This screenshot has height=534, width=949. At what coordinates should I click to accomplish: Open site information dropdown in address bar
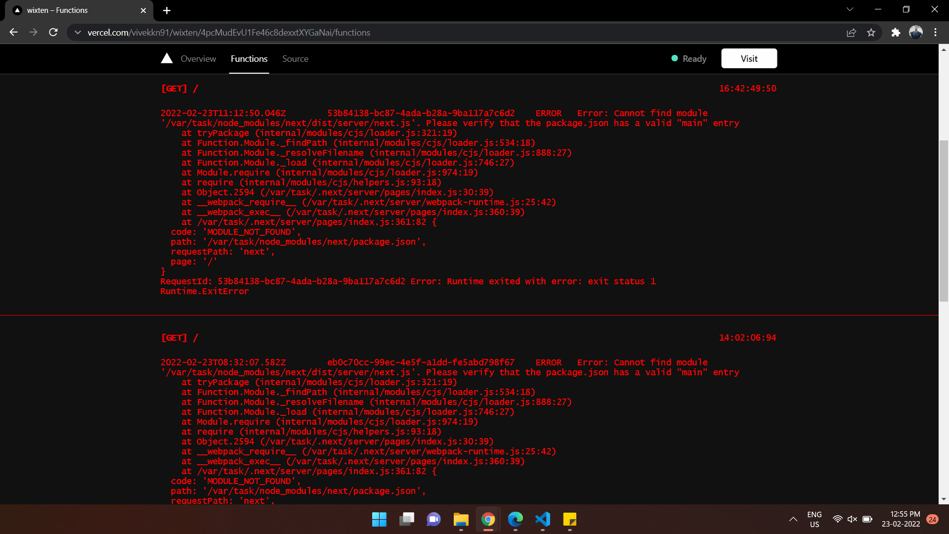pos(78,32)
